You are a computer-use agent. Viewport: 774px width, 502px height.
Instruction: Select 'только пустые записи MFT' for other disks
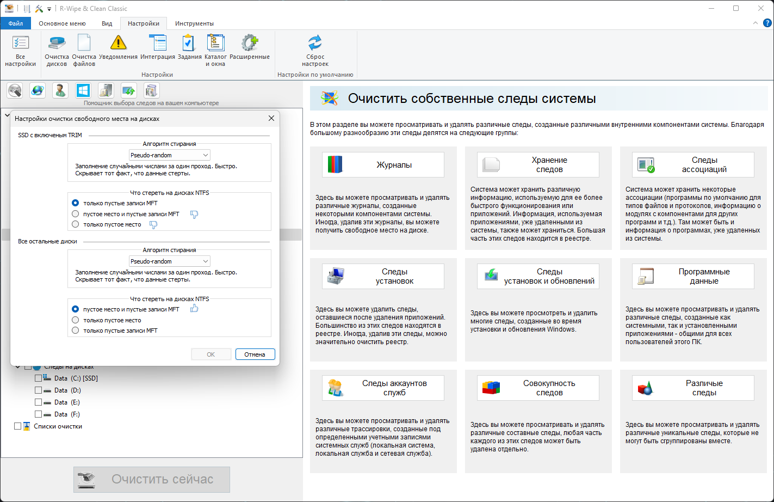coord(76,330)
